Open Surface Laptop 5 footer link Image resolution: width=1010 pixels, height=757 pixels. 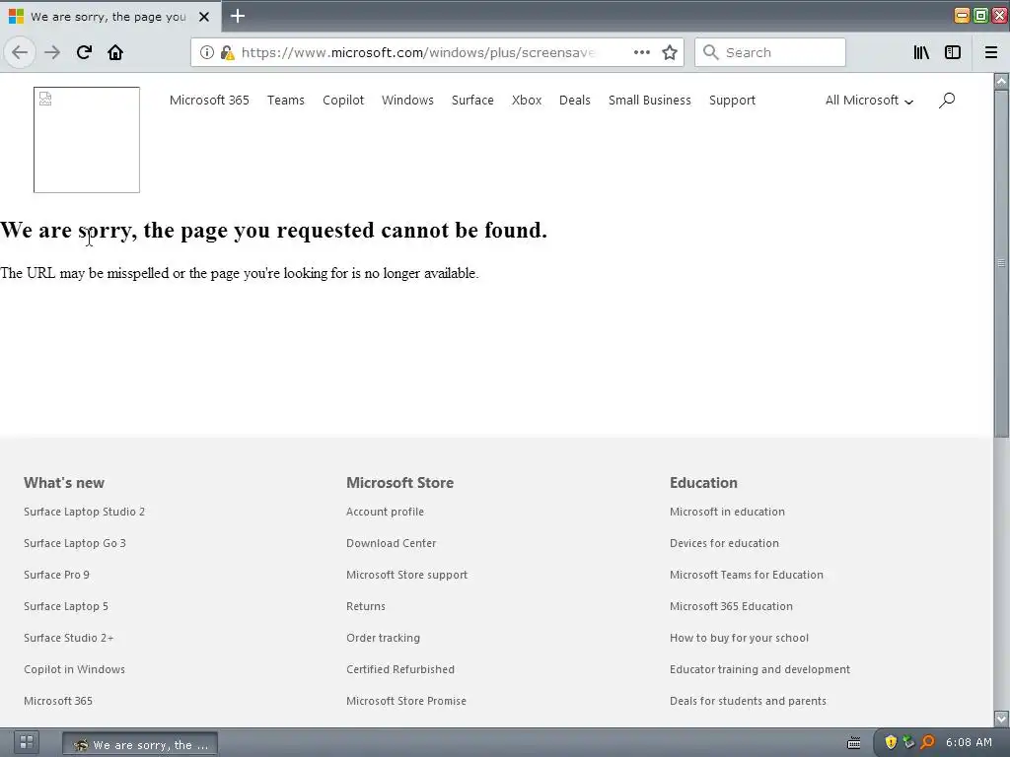[x=66, y=606]
